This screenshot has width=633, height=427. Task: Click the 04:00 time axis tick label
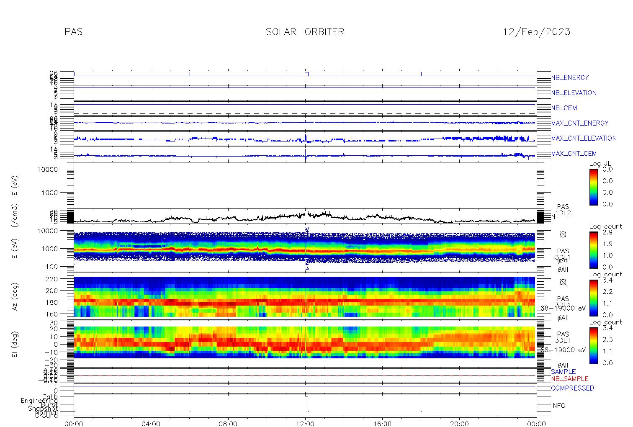[151, 424]
